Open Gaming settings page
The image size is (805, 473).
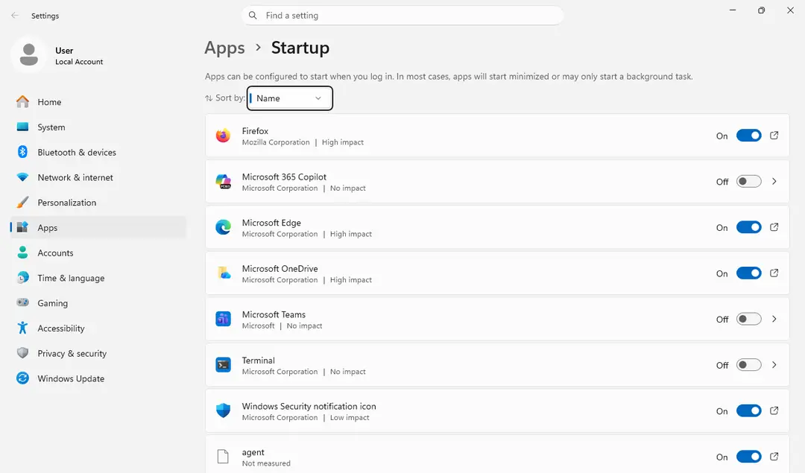click(x=98, y=302)
